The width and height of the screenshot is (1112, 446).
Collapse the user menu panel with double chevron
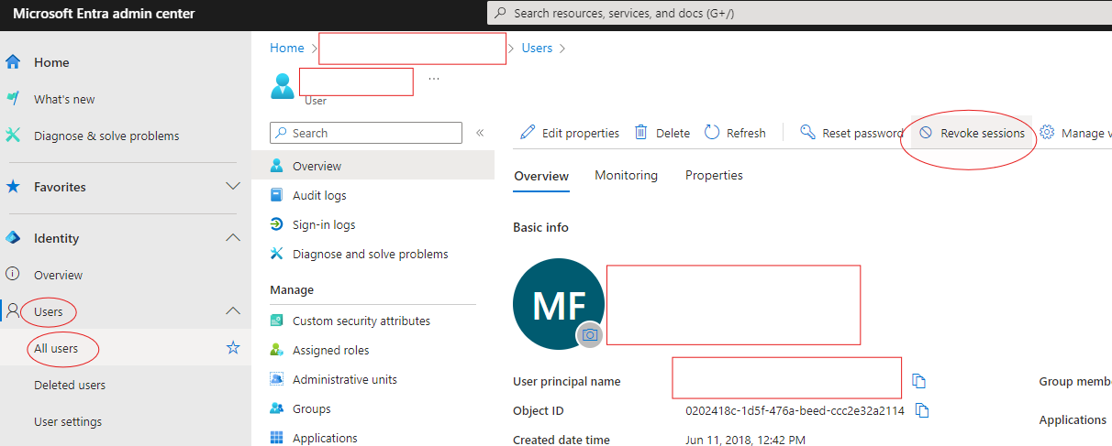480,133
